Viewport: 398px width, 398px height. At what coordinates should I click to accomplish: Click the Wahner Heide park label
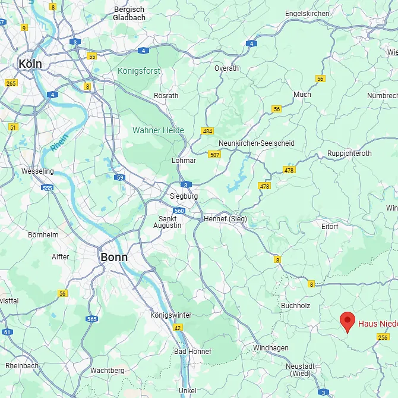pos(158,130)
